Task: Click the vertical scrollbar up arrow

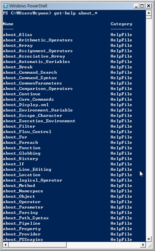Action: click(149, 13)
